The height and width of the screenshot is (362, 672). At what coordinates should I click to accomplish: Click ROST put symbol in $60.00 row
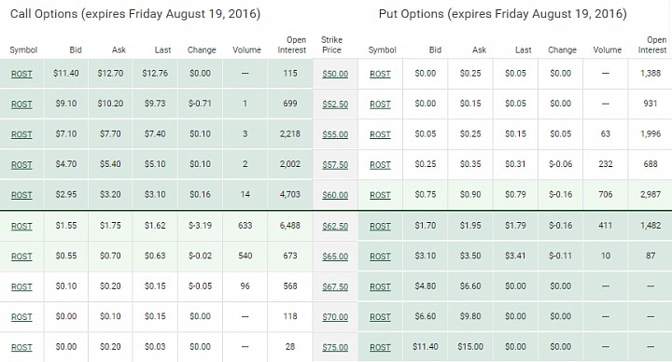coord(380,195)
